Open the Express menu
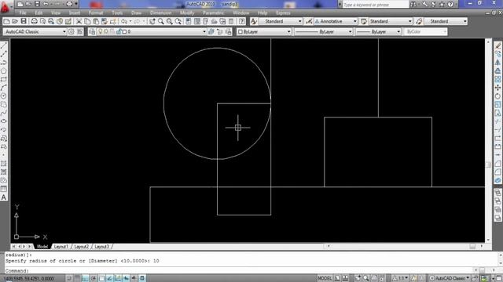 (283, 13)
